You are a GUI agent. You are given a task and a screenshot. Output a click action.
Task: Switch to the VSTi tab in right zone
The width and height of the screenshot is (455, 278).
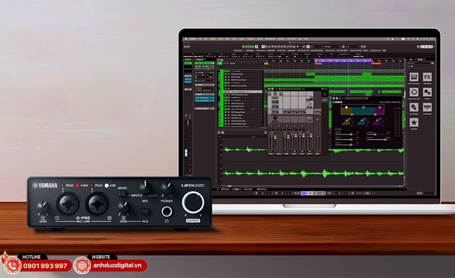click(411, 59)
